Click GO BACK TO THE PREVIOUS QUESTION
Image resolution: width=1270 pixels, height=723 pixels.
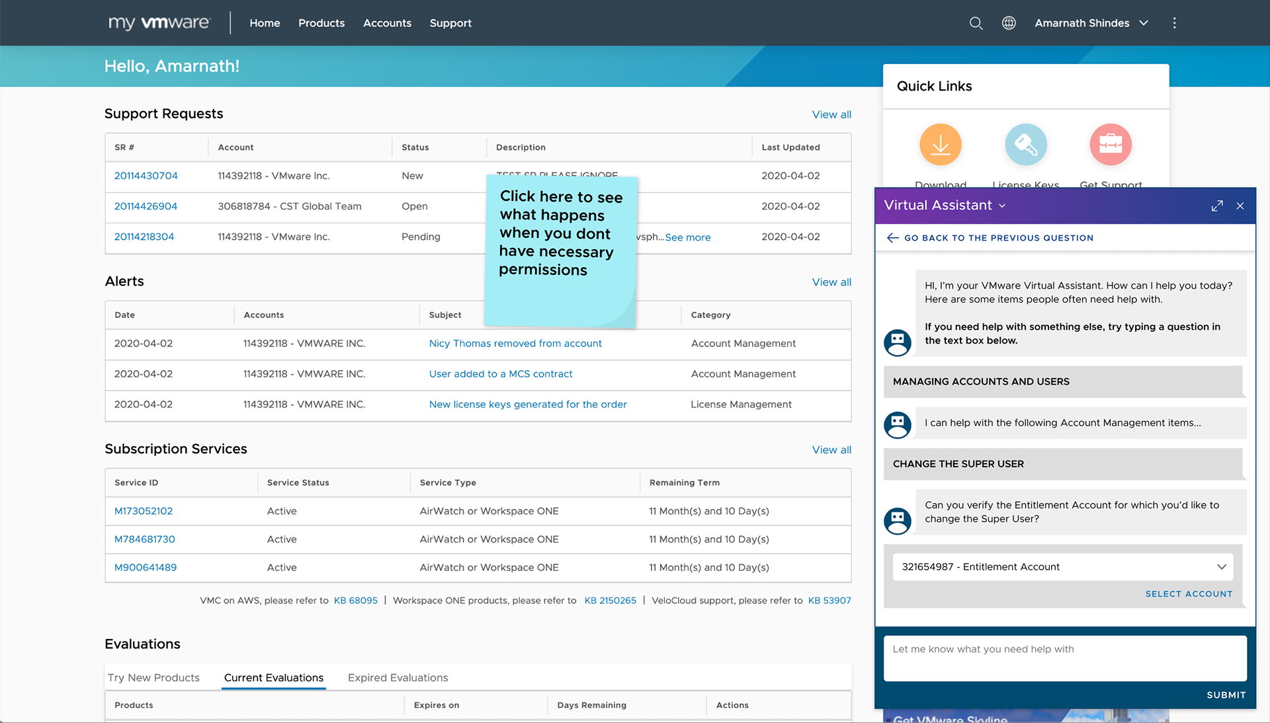coord(998,238)
